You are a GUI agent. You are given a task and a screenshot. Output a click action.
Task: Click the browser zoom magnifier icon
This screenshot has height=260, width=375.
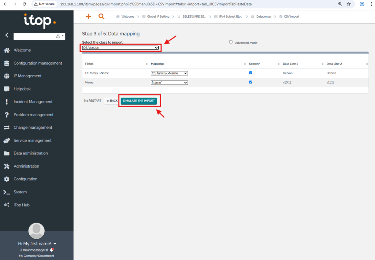(x=340, y=4)
